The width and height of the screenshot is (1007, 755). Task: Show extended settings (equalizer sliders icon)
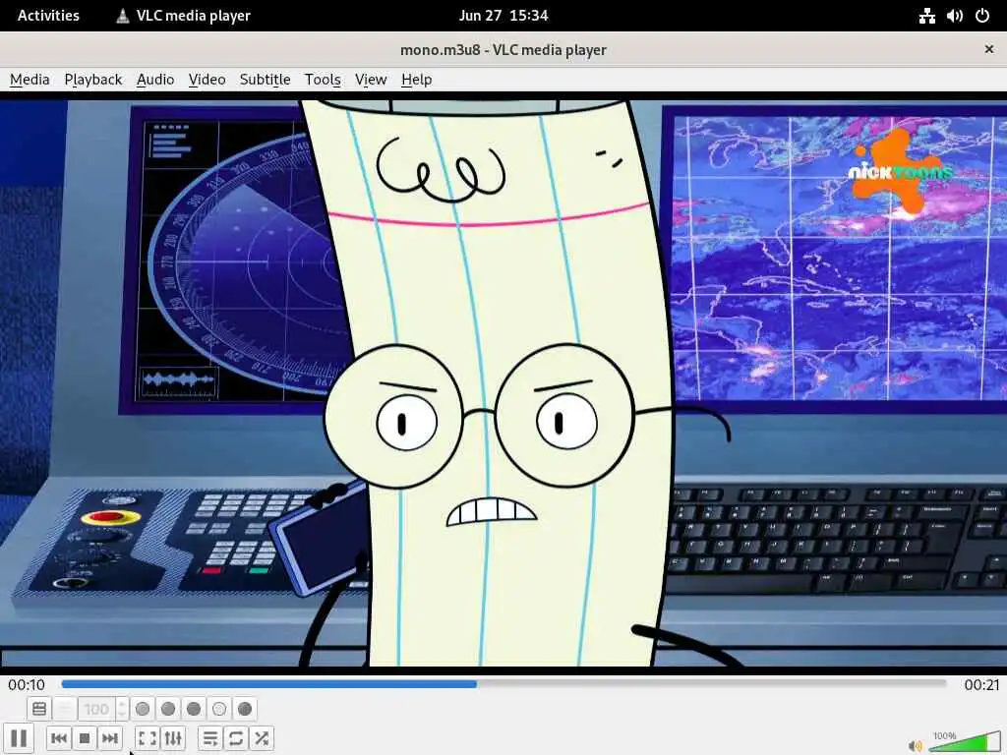pos(173,737)
